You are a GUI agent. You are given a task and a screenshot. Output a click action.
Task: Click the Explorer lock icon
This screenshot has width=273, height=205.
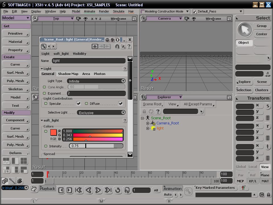point(144,112)
